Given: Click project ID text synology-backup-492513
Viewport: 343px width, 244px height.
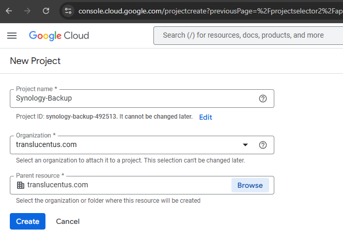Looking at the screenshot, I should [x=81, y=117].
